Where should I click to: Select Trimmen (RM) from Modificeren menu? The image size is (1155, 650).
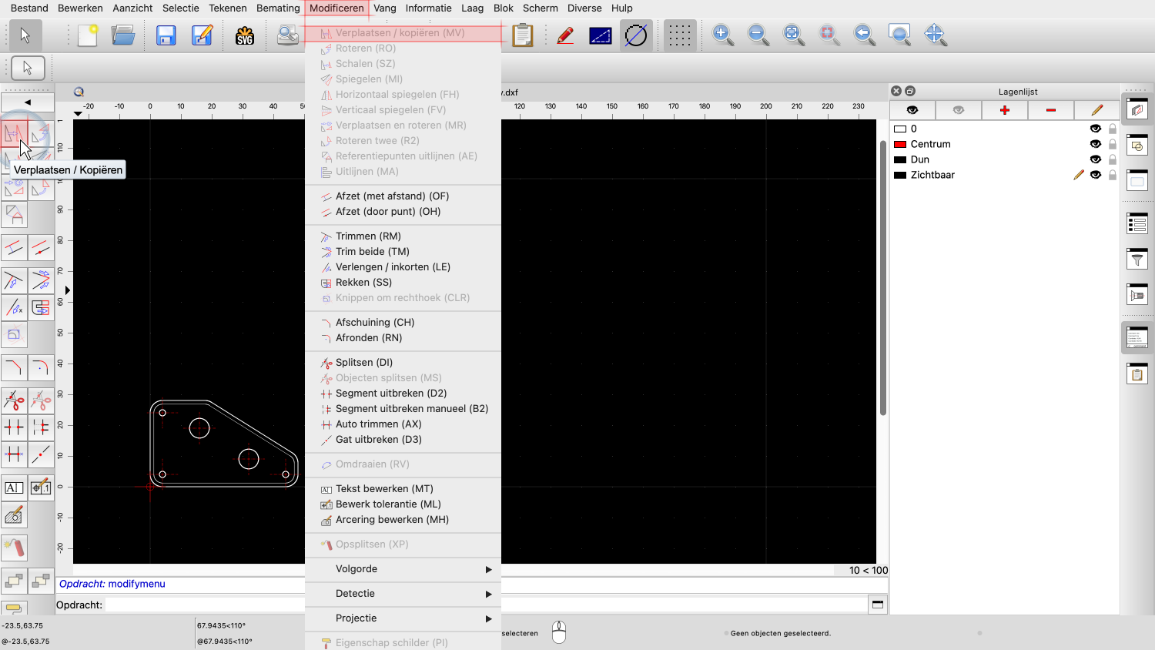(x=368, y=236)
